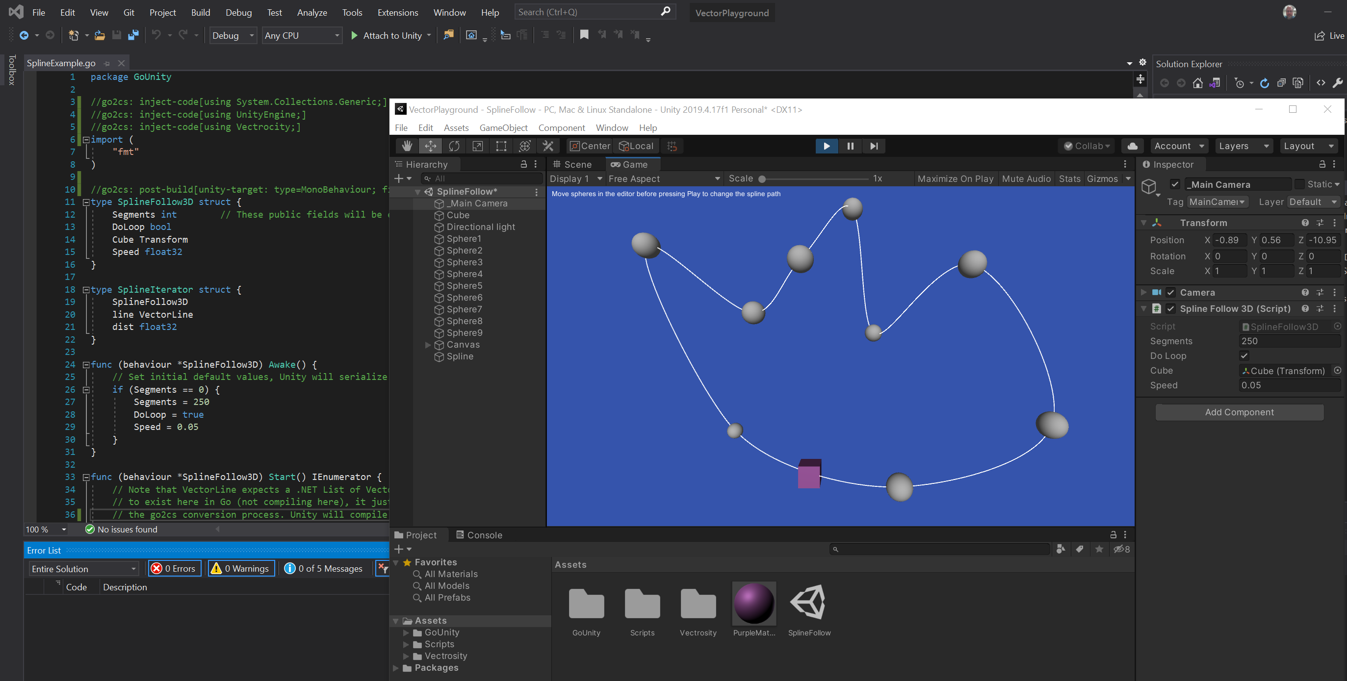Image resolution: width=1347 pixels, height=681 pixels.
Task: Select the Unity Hand tool
Action: click(x=407, y=146)
